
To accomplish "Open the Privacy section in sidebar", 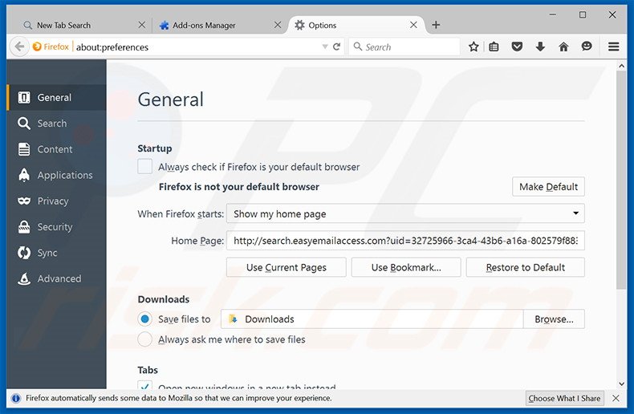I will [53, 201].
